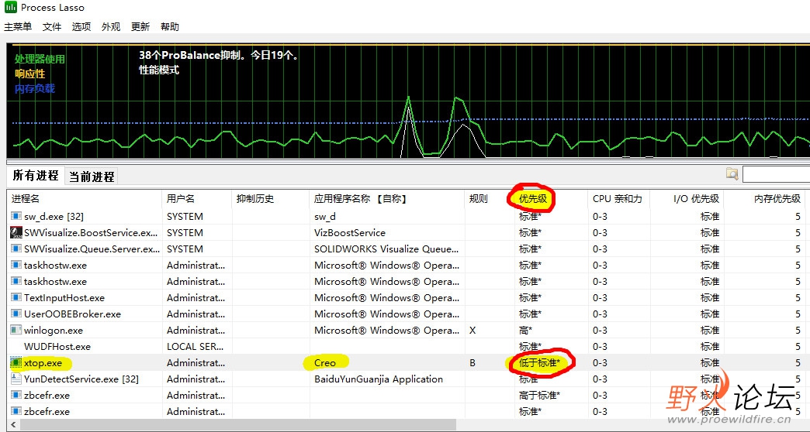Select the YunDetectService.exe [32] process

81,379
